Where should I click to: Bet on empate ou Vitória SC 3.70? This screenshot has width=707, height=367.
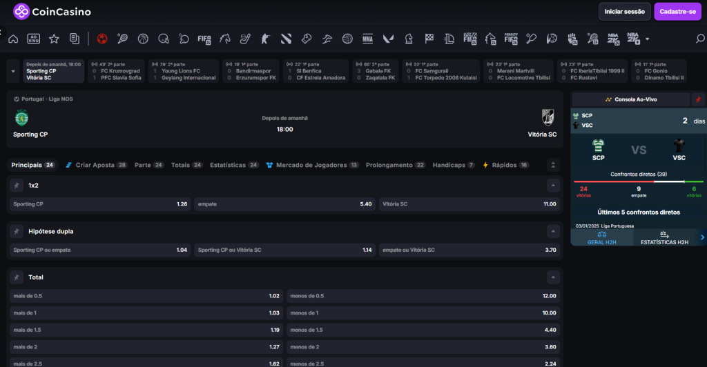[x=469, y=250]
